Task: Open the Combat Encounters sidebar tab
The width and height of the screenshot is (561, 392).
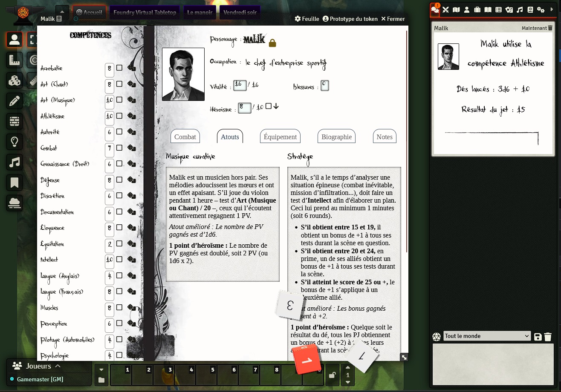Action: [446, 10]
